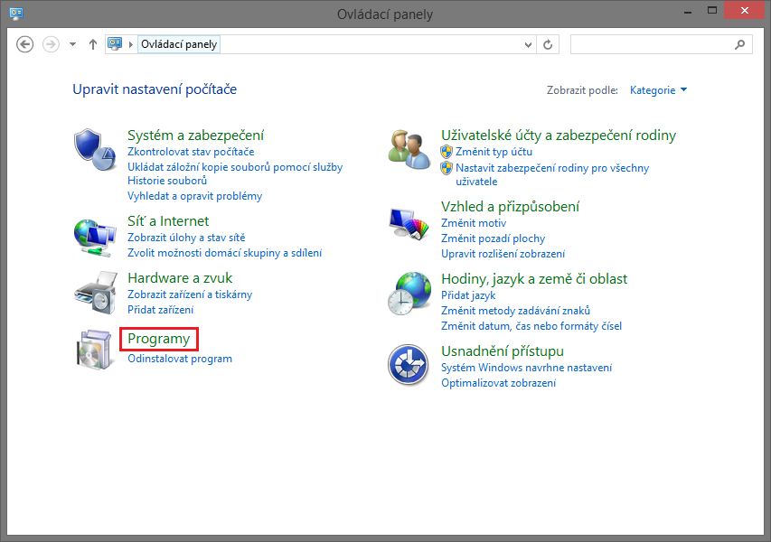The height and width of the screenshot is (542, 771).
Task: Open the Kategorie view dropdown
Action: (x=658, y=90)
